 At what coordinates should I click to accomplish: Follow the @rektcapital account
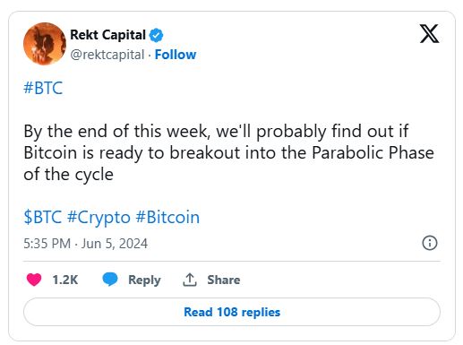[176, 55]
